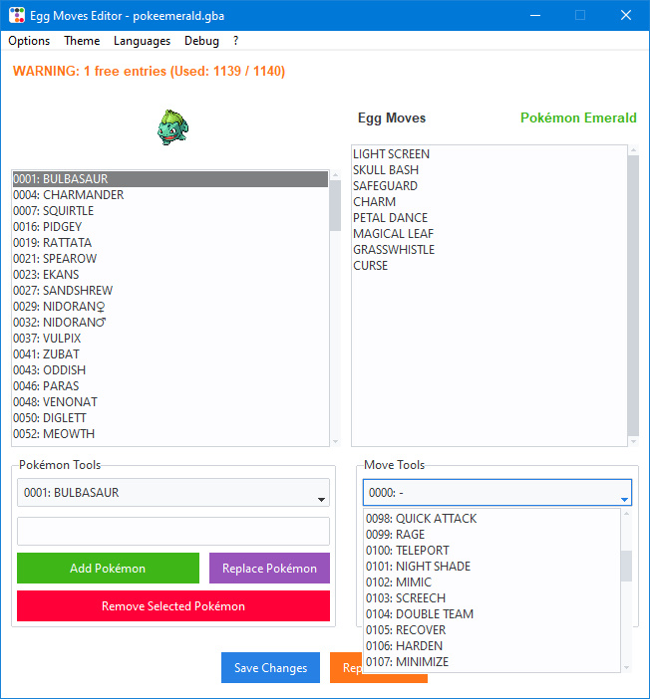
Task: Save Changes with the blue button
Action: [270, 668]
